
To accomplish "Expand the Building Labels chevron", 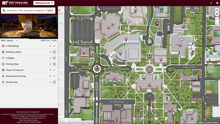I will tap(50, 52).
